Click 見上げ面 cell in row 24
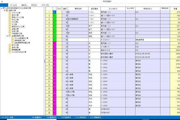Image resolution: width=180 pixels, height=120 pixels. click(x=78, y=92)
